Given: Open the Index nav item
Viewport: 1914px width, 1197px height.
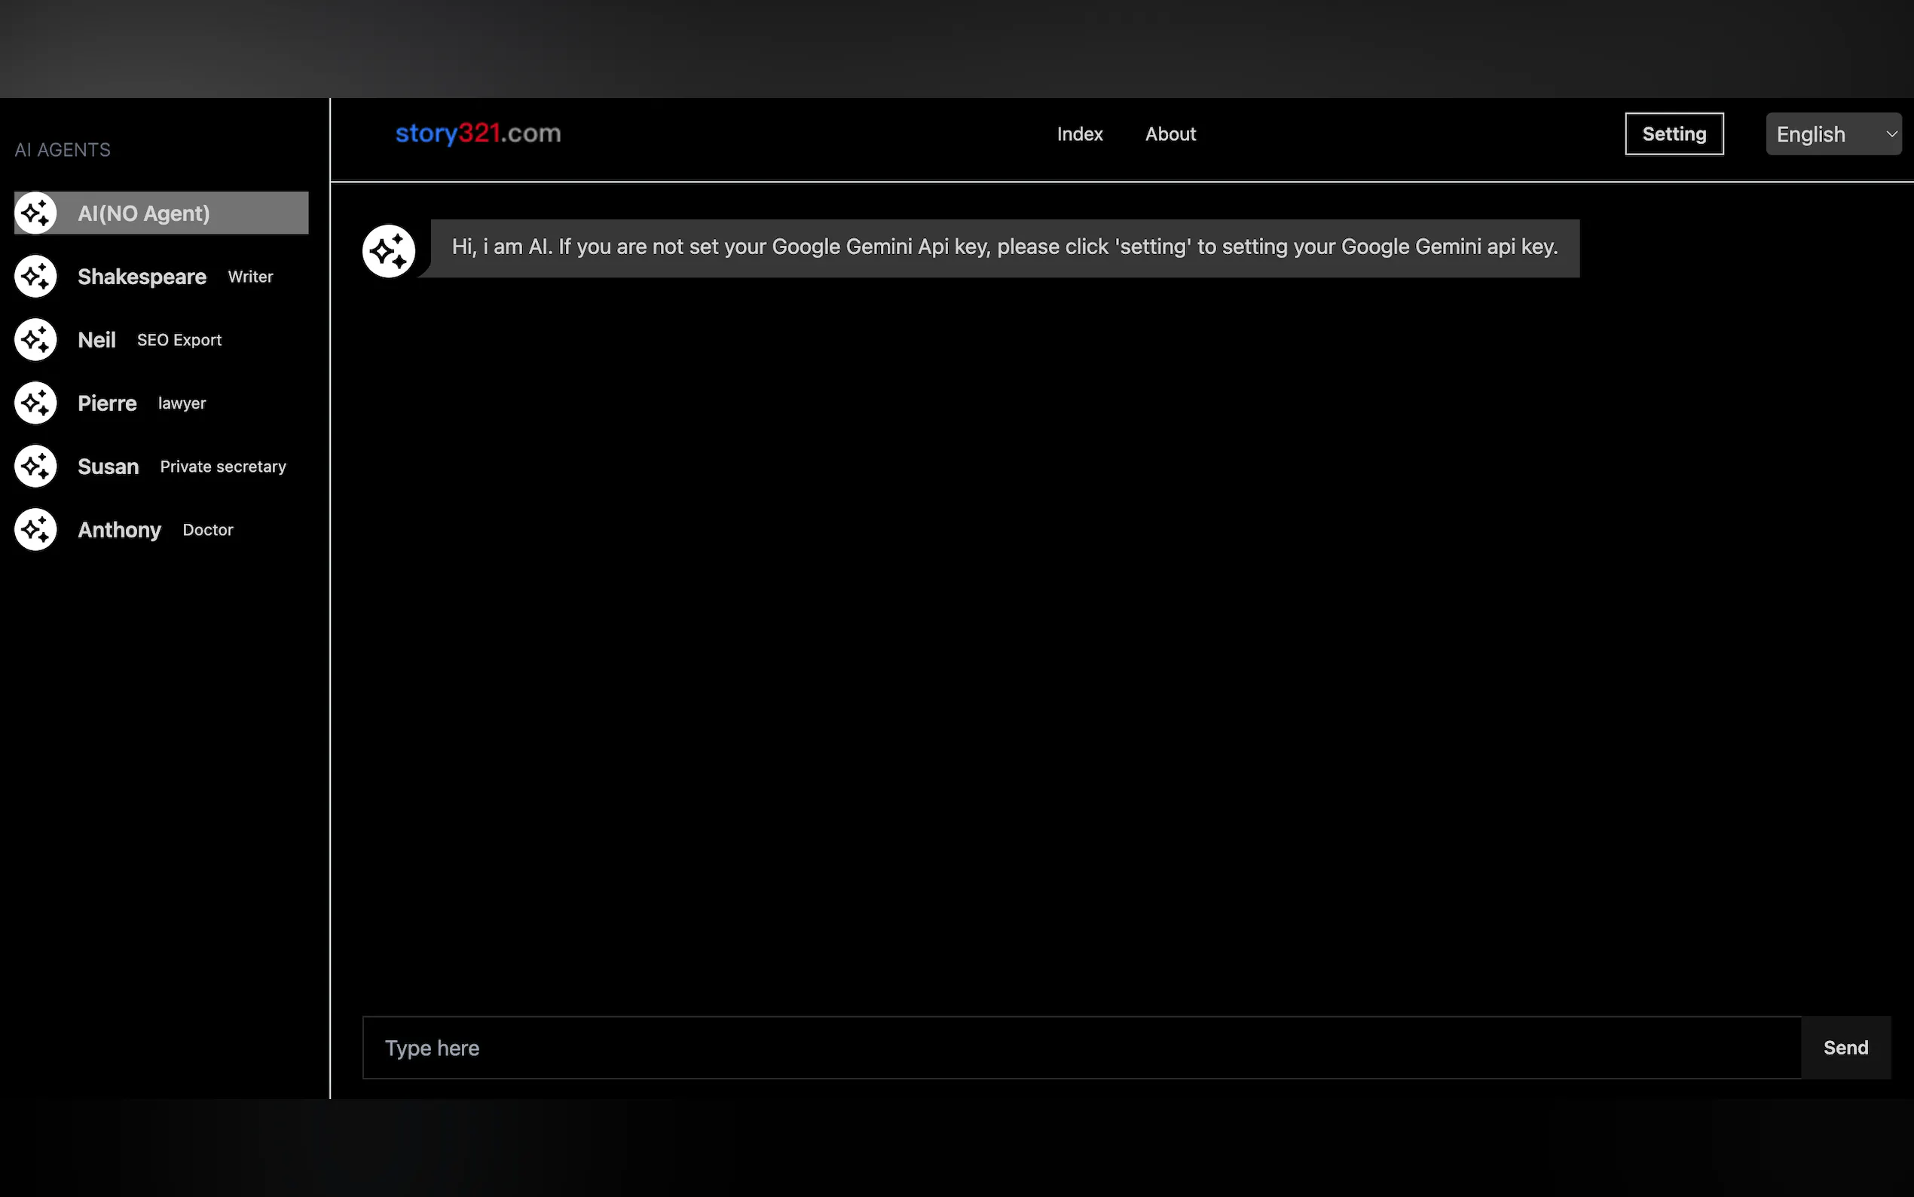Looking at the screenshot, I should click(1079, 135).
